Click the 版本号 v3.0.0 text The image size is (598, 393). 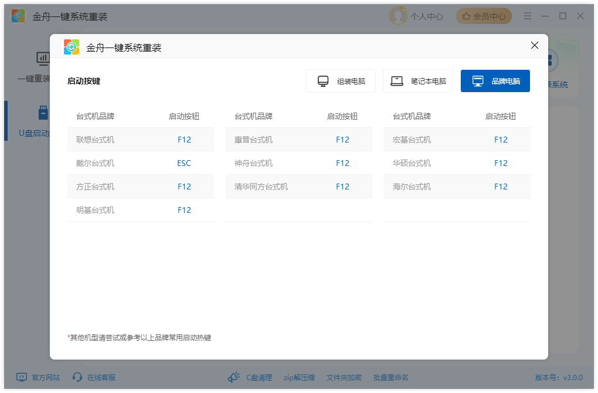559,377
